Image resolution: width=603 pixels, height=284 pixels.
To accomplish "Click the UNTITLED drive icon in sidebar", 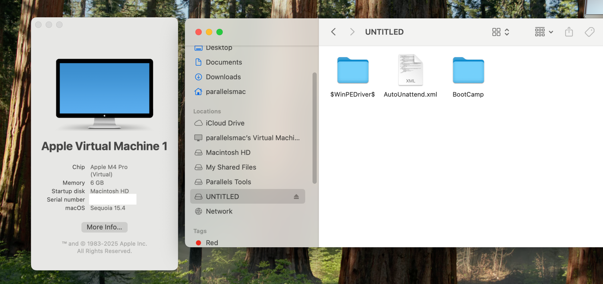I will [198, 197].
